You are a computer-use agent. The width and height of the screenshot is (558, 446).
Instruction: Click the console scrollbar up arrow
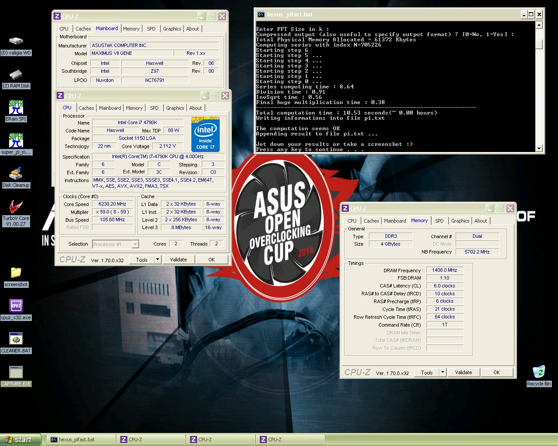(539, 24)
